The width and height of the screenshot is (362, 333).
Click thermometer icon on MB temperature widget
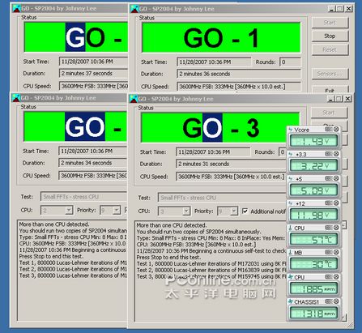point(291,253)
